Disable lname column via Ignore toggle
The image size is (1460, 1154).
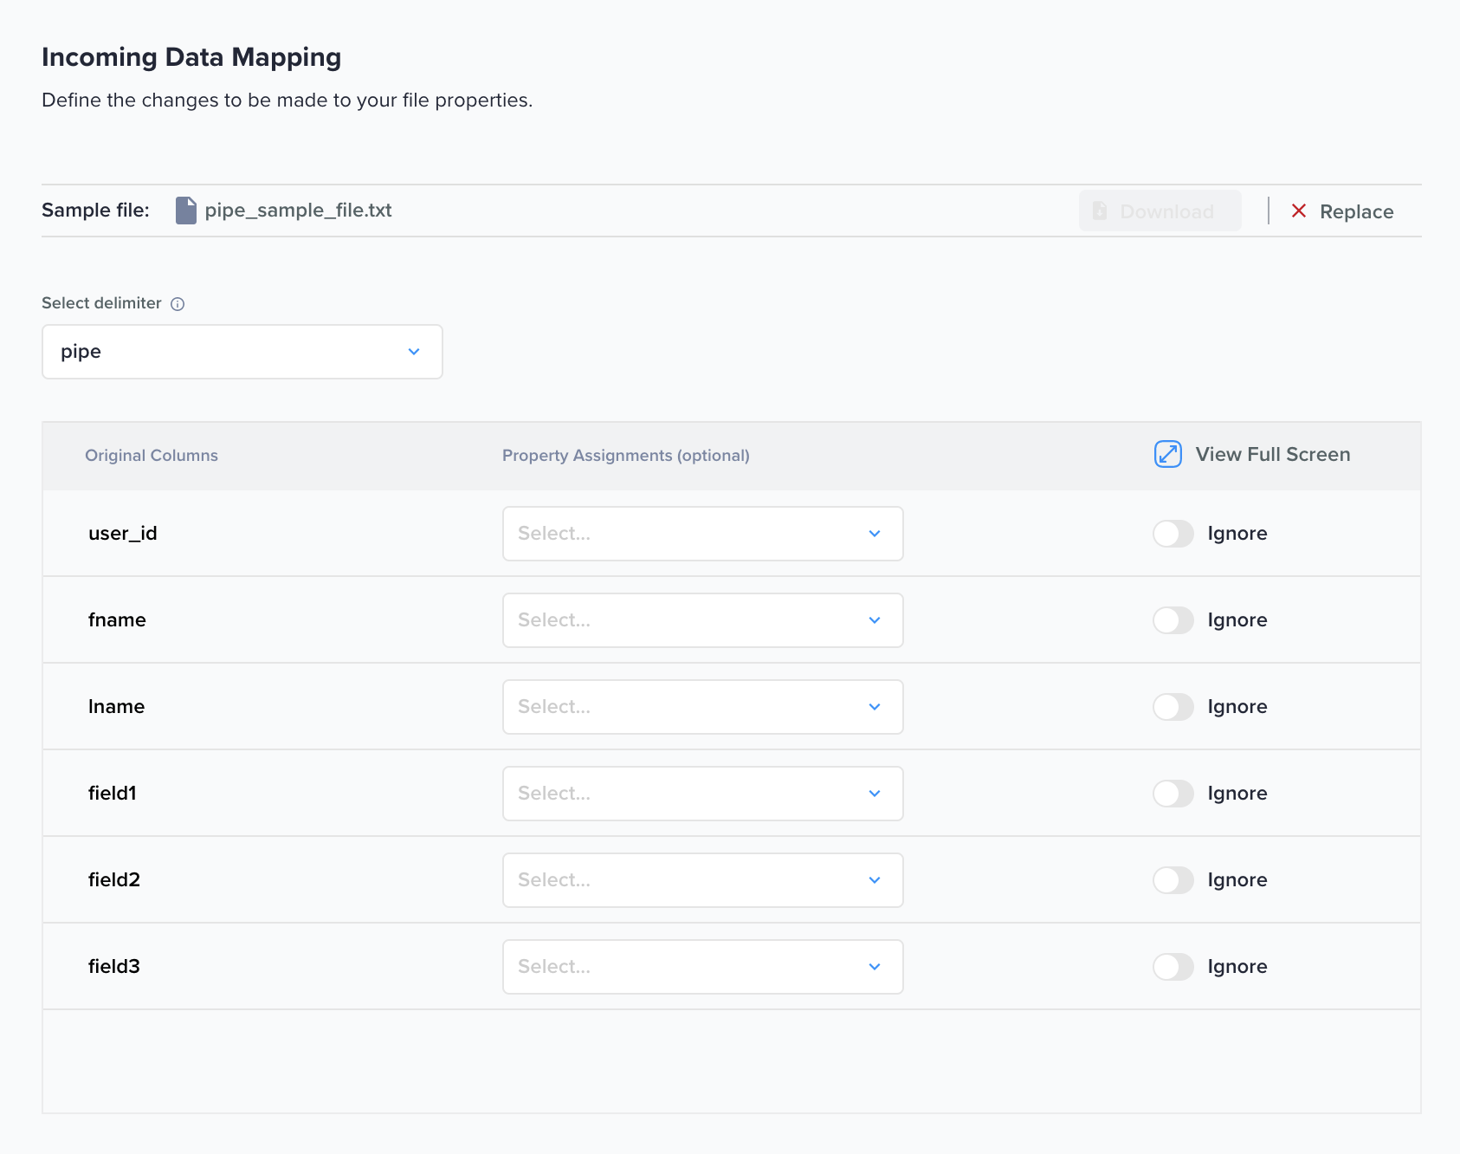point(1173,707)
